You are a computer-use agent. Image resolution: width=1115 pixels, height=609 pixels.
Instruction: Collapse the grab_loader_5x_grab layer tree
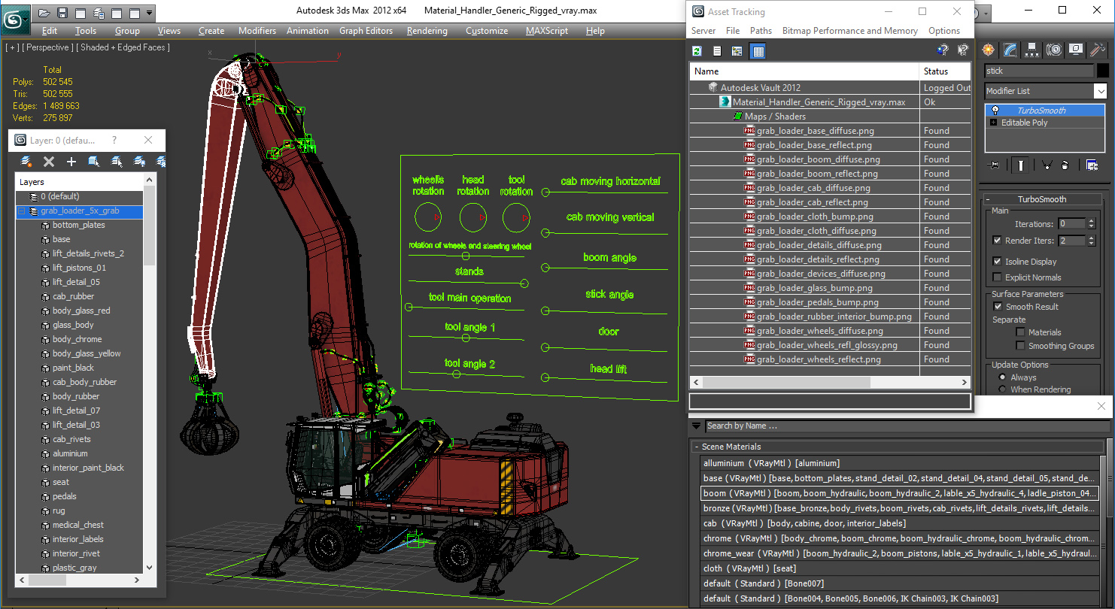[22, 211]
